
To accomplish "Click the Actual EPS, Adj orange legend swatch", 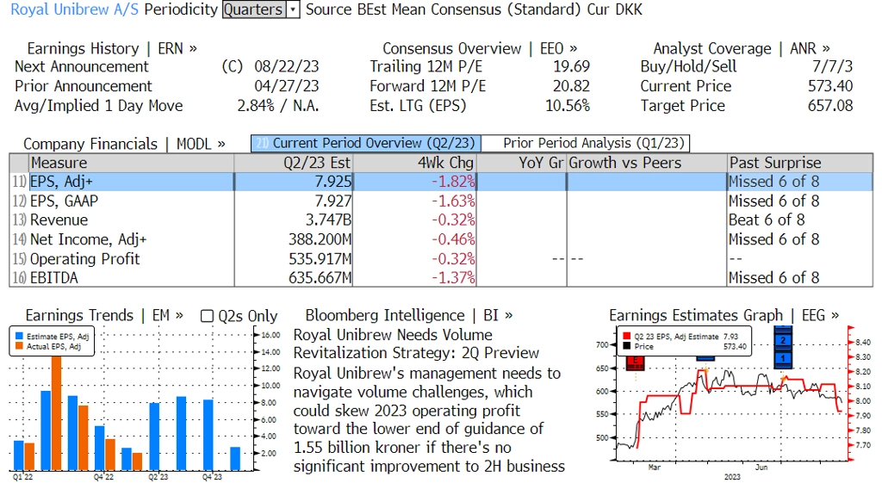I will (19, 346).
